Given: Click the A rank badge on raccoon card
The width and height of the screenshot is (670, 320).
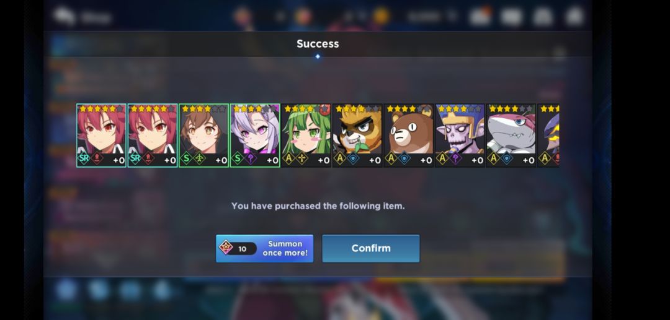Looking at the screenshot, I should tap(340, 159).
